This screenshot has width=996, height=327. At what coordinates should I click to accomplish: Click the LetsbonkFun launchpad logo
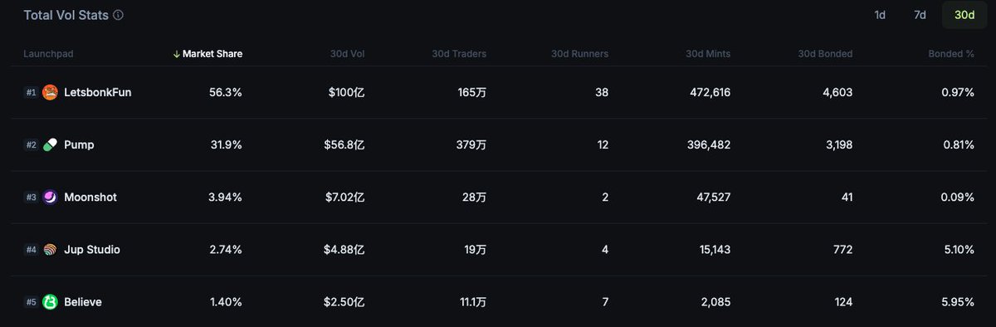(x=50, y=92)
